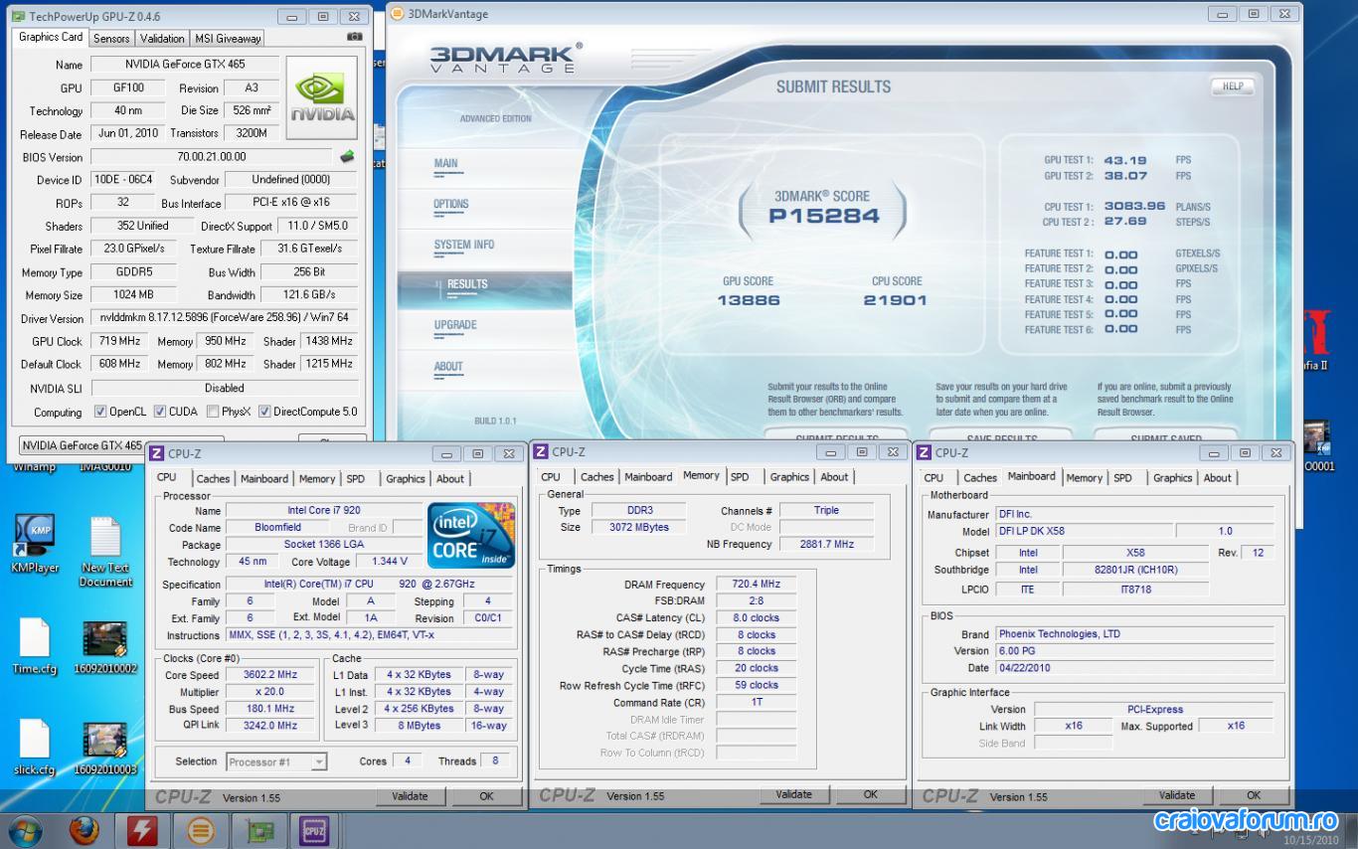
Task: Click the title bar icon of the CPU-Z processor window
Action: point(157,453)
